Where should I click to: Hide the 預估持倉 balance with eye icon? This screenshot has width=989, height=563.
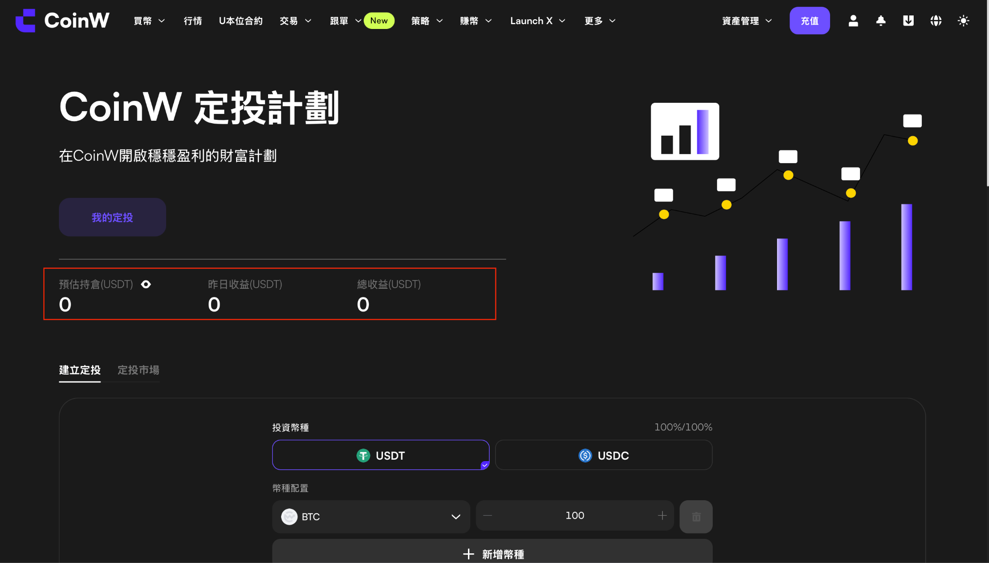146,284
